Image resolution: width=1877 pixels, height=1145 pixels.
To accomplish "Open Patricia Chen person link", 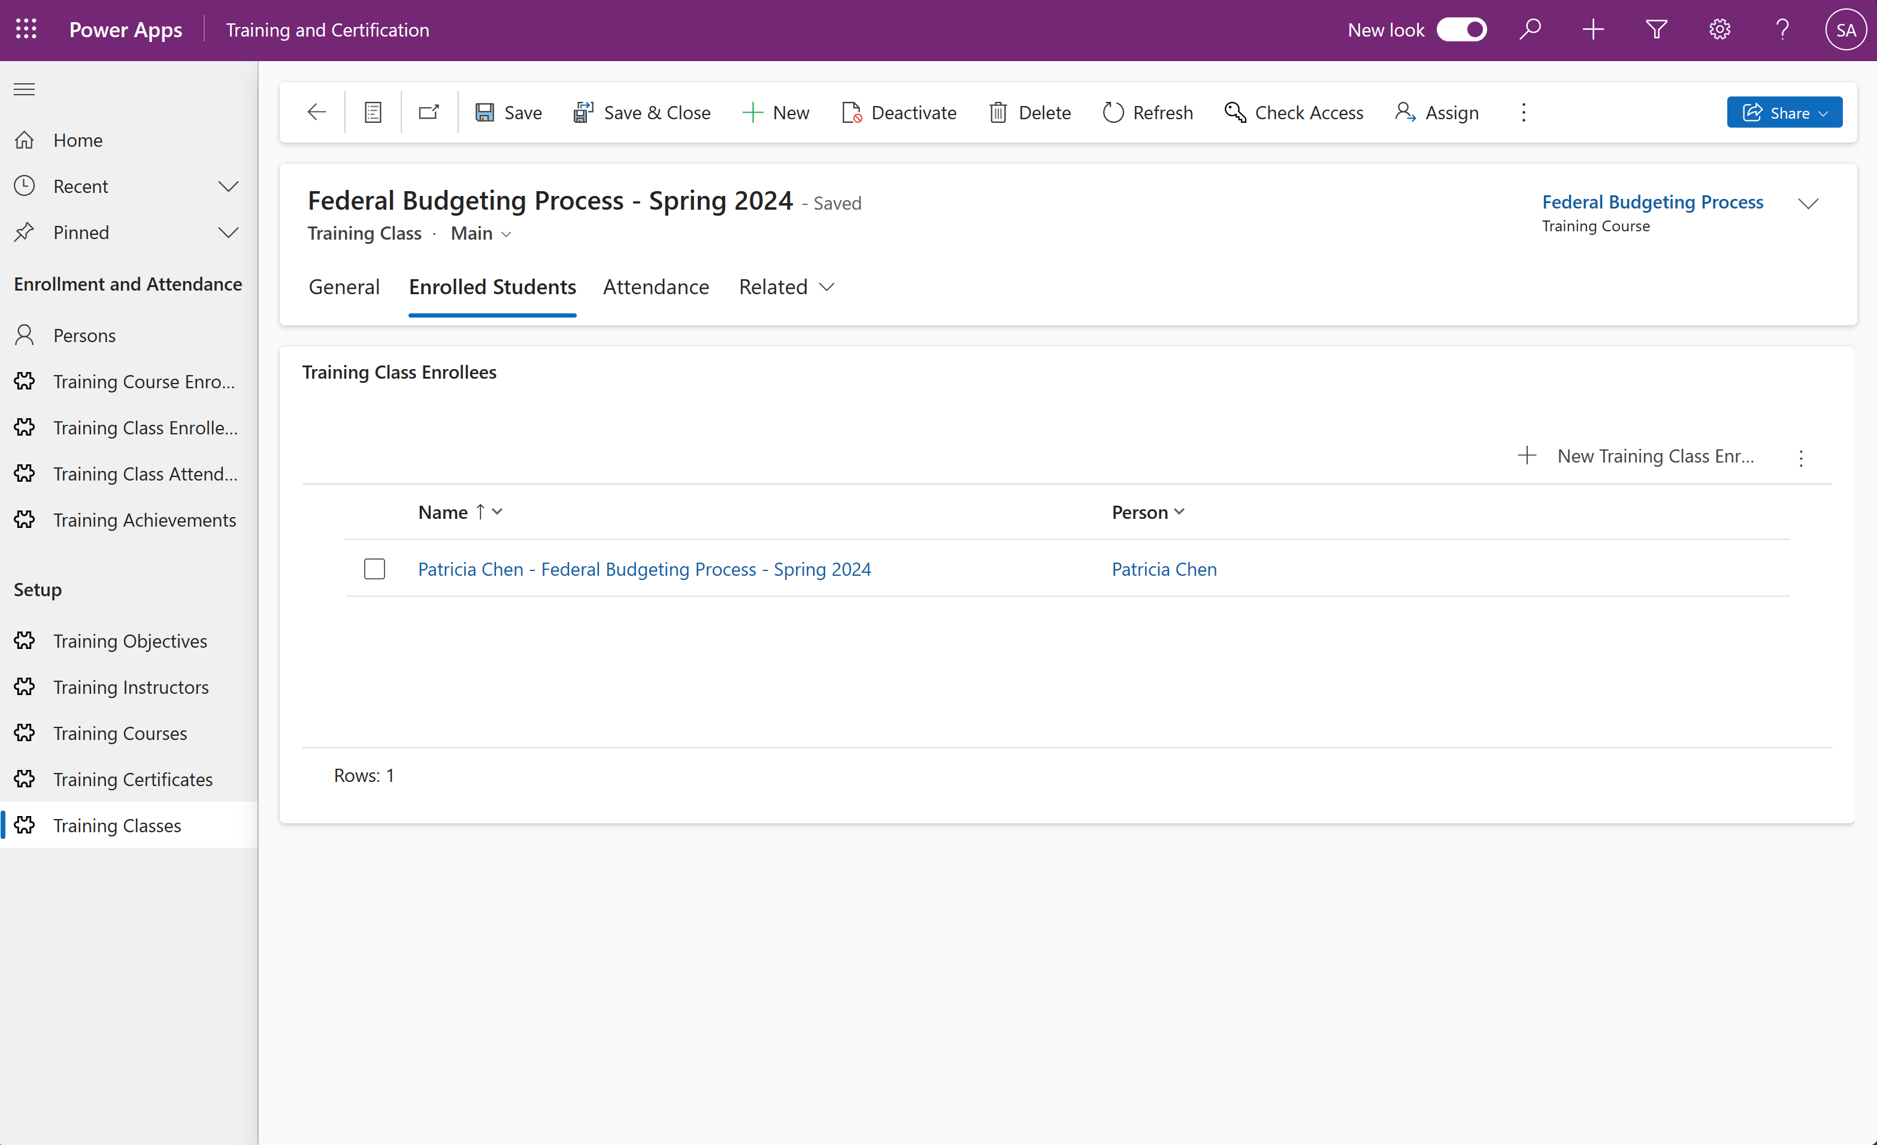I will pyautogui.click(x=1164, y=569).
